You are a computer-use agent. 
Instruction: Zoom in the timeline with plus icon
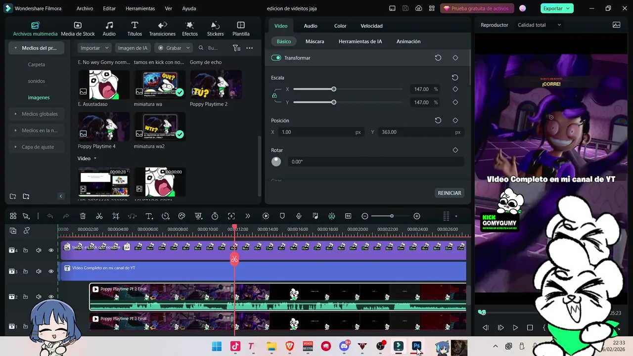click(x=417, y=216)
